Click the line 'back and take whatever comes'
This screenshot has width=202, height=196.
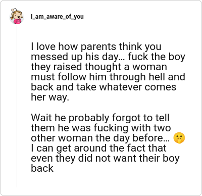(x=104, y=87)
